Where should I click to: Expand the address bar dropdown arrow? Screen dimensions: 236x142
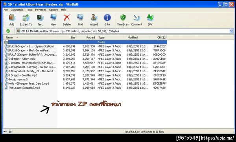pos(231,31)
